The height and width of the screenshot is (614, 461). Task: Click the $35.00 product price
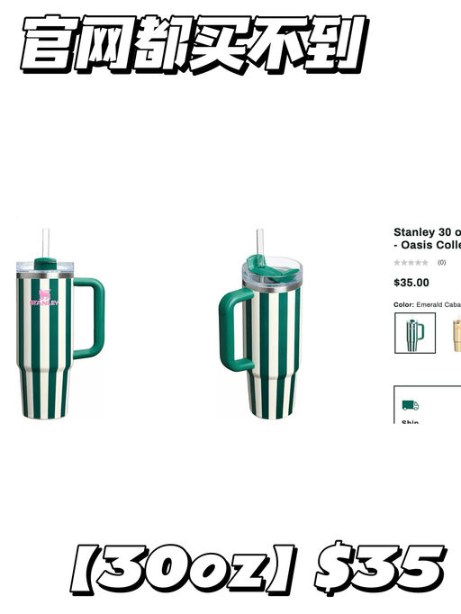411,283
